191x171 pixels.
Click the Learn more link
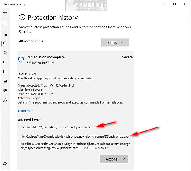(26, 111)
